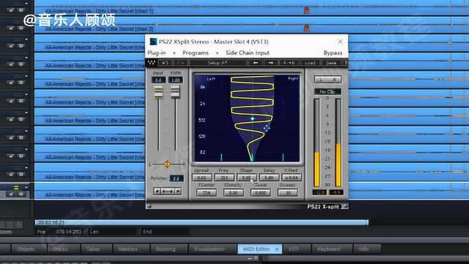469x264 pixels.
Task: Click the red marker on chan 2 track
Action: pos(307,28)
